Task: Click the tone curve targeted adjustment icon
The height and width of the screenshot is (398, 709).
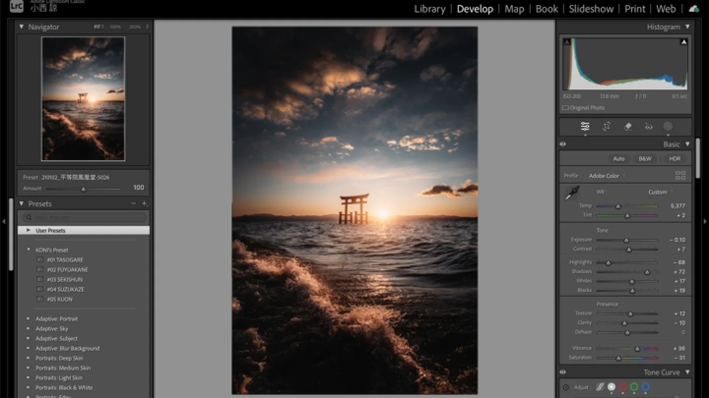Action: click(566, 387)
